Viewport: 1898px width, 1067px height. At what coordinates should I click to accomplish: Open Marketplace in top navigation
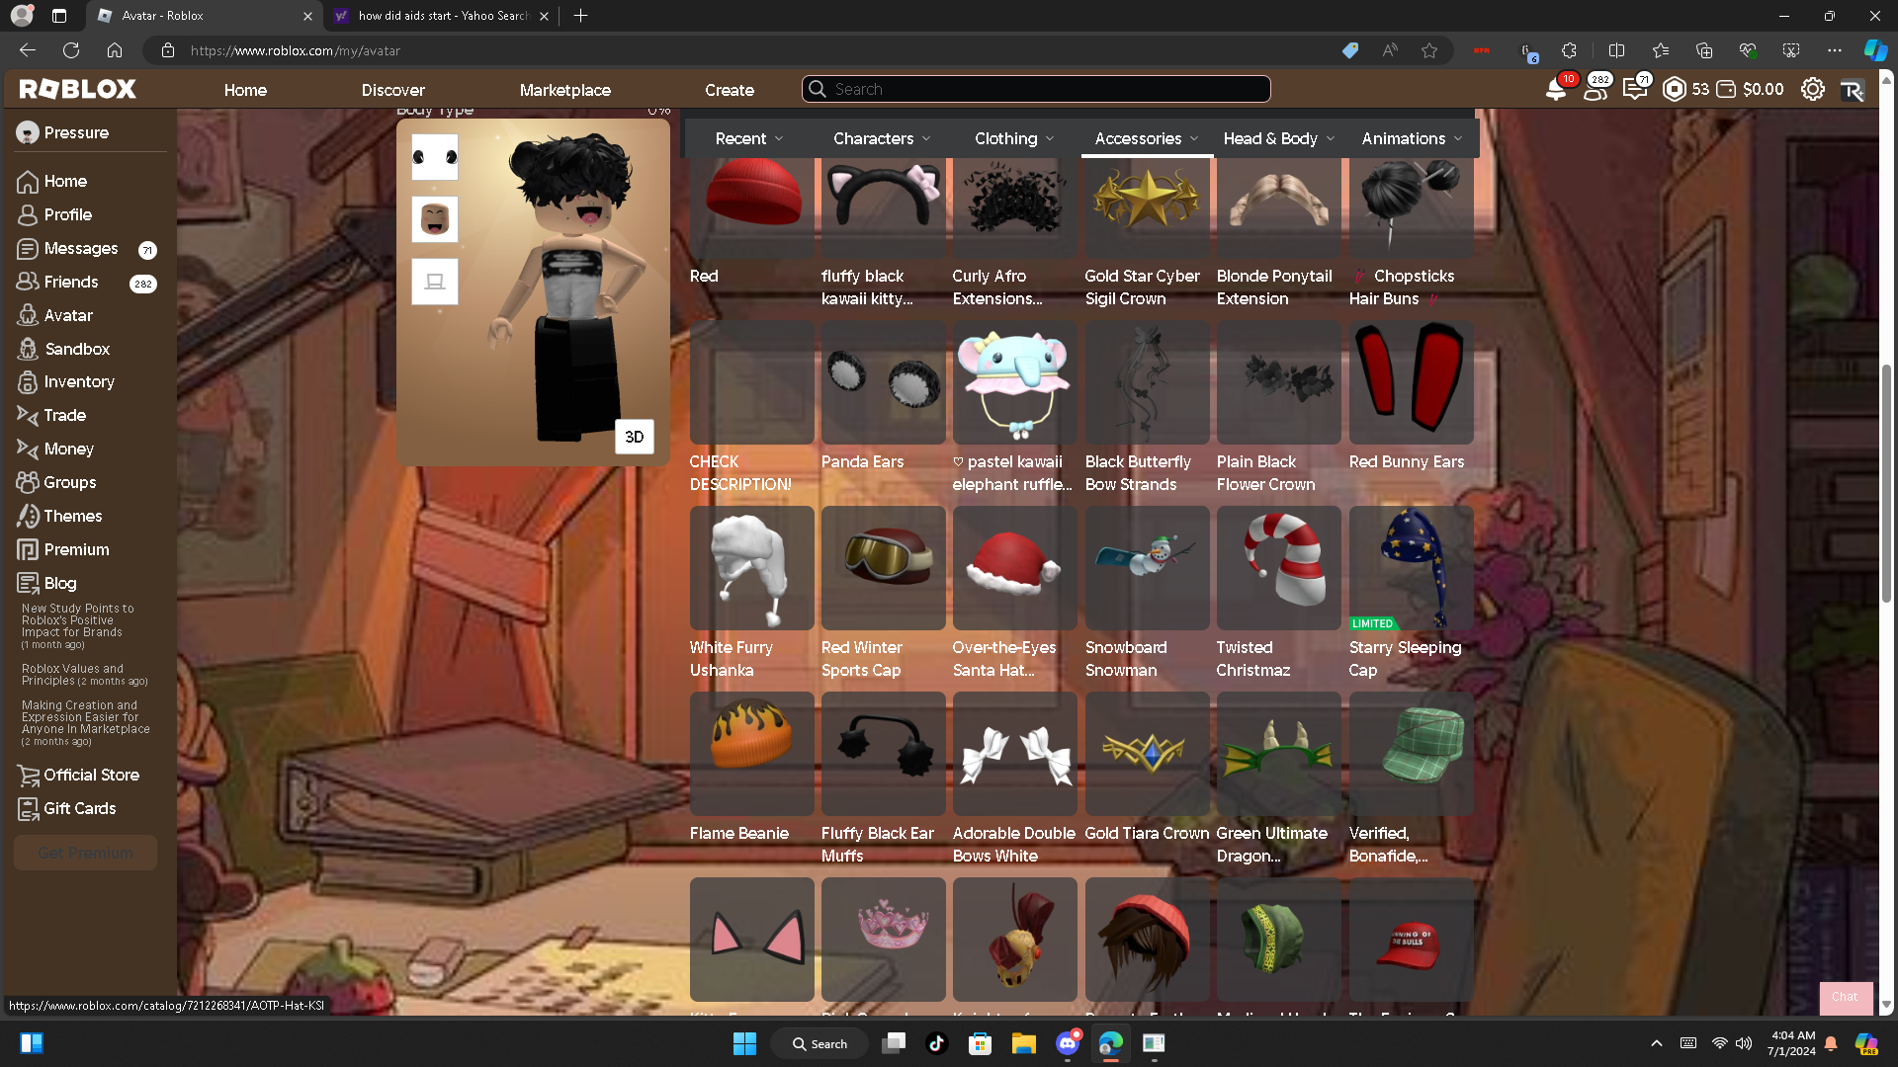click(x=565, y=90)
